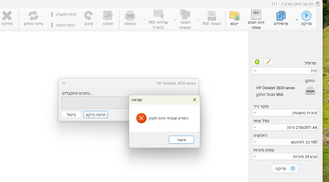Image resolution: width=329 pixels, height=182 pixels.
Task: Expand the profile dropdown showing 111
Action: click(x=285, y=71)
